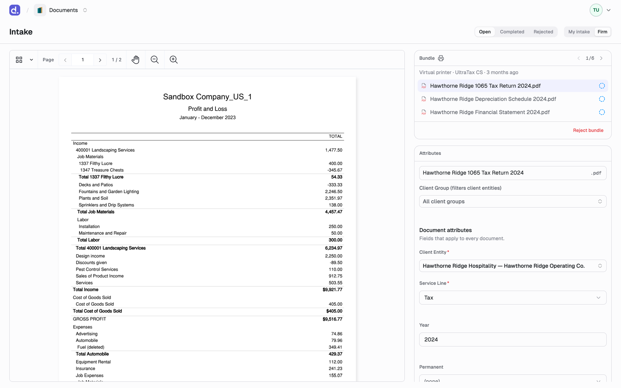
Task: Select the My intake toggle
Action: 579,32
